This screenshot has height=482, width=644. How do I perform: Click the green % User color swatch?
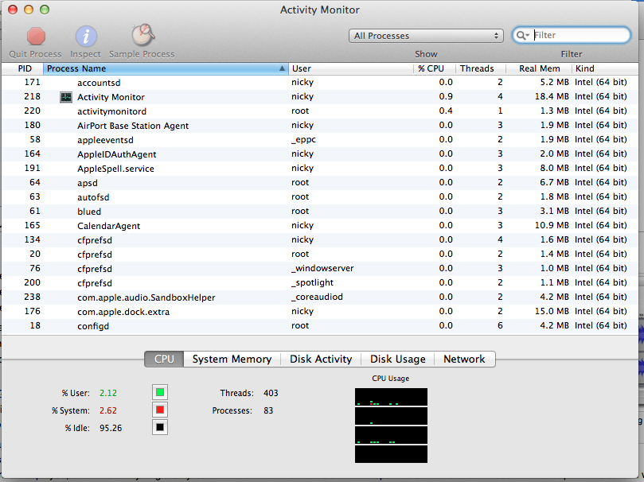pos(160,393)
